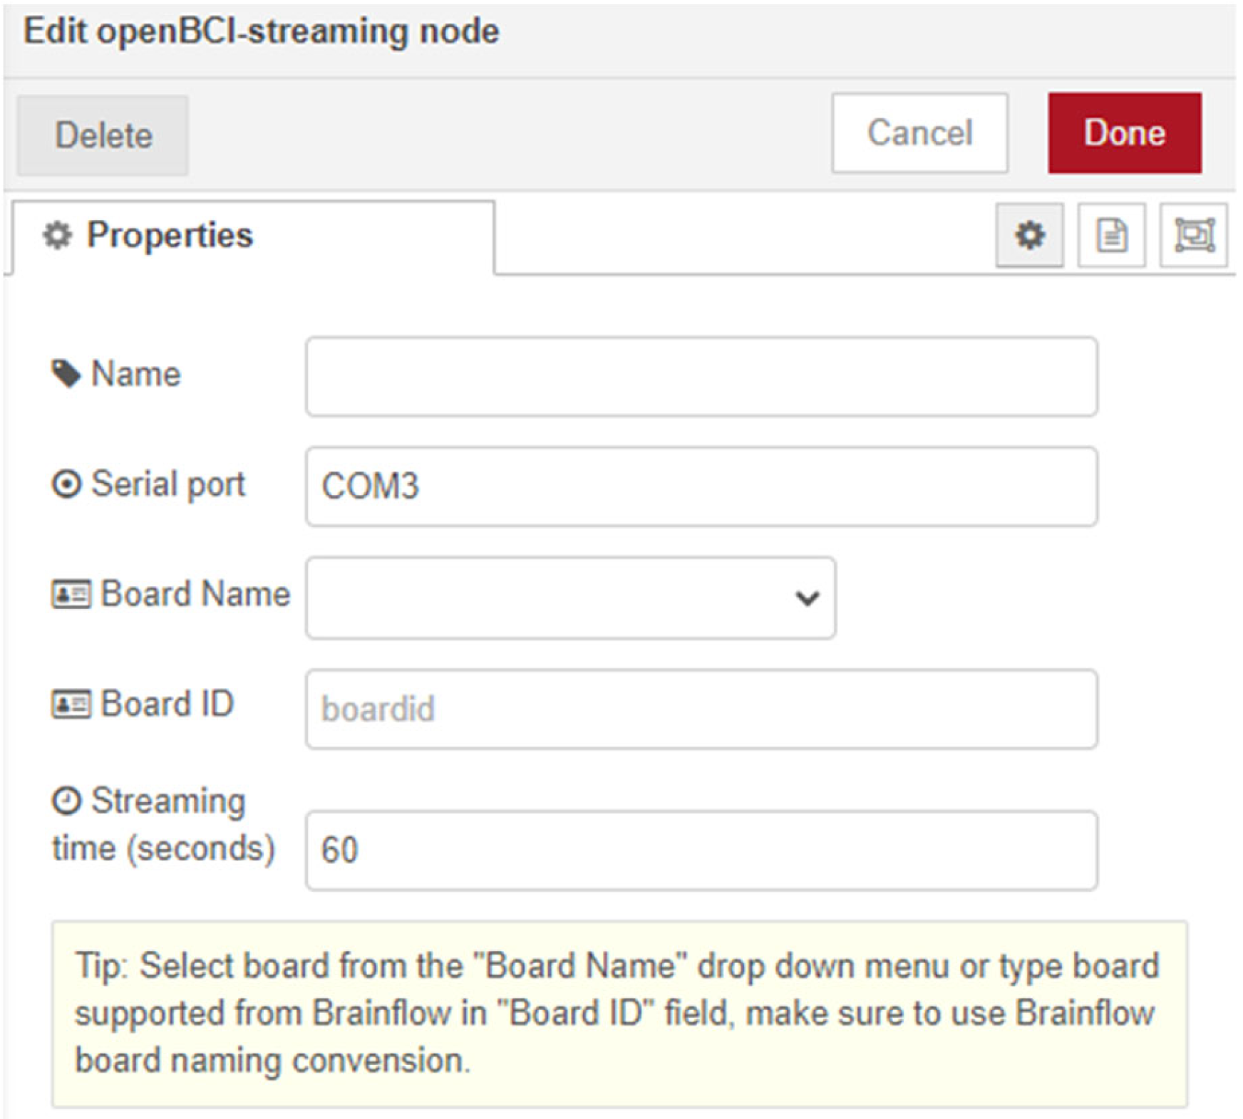Click the Streaming time field showing 60
The image size is (1243, 1119).
click(701, 850)
